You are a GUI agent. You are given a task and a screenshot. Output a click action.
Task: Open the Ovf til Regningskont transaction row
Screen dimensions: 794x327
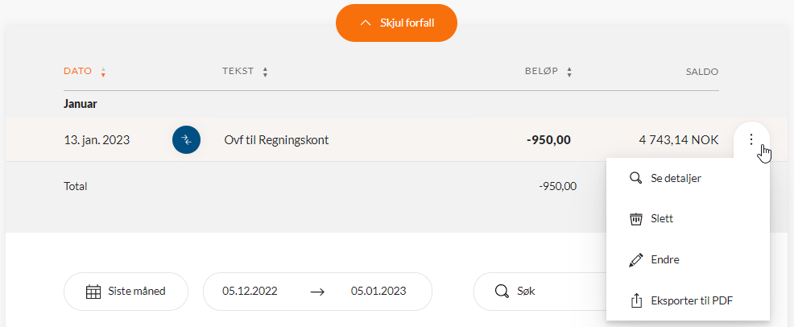pyautogui.click(x=276, y=140)
